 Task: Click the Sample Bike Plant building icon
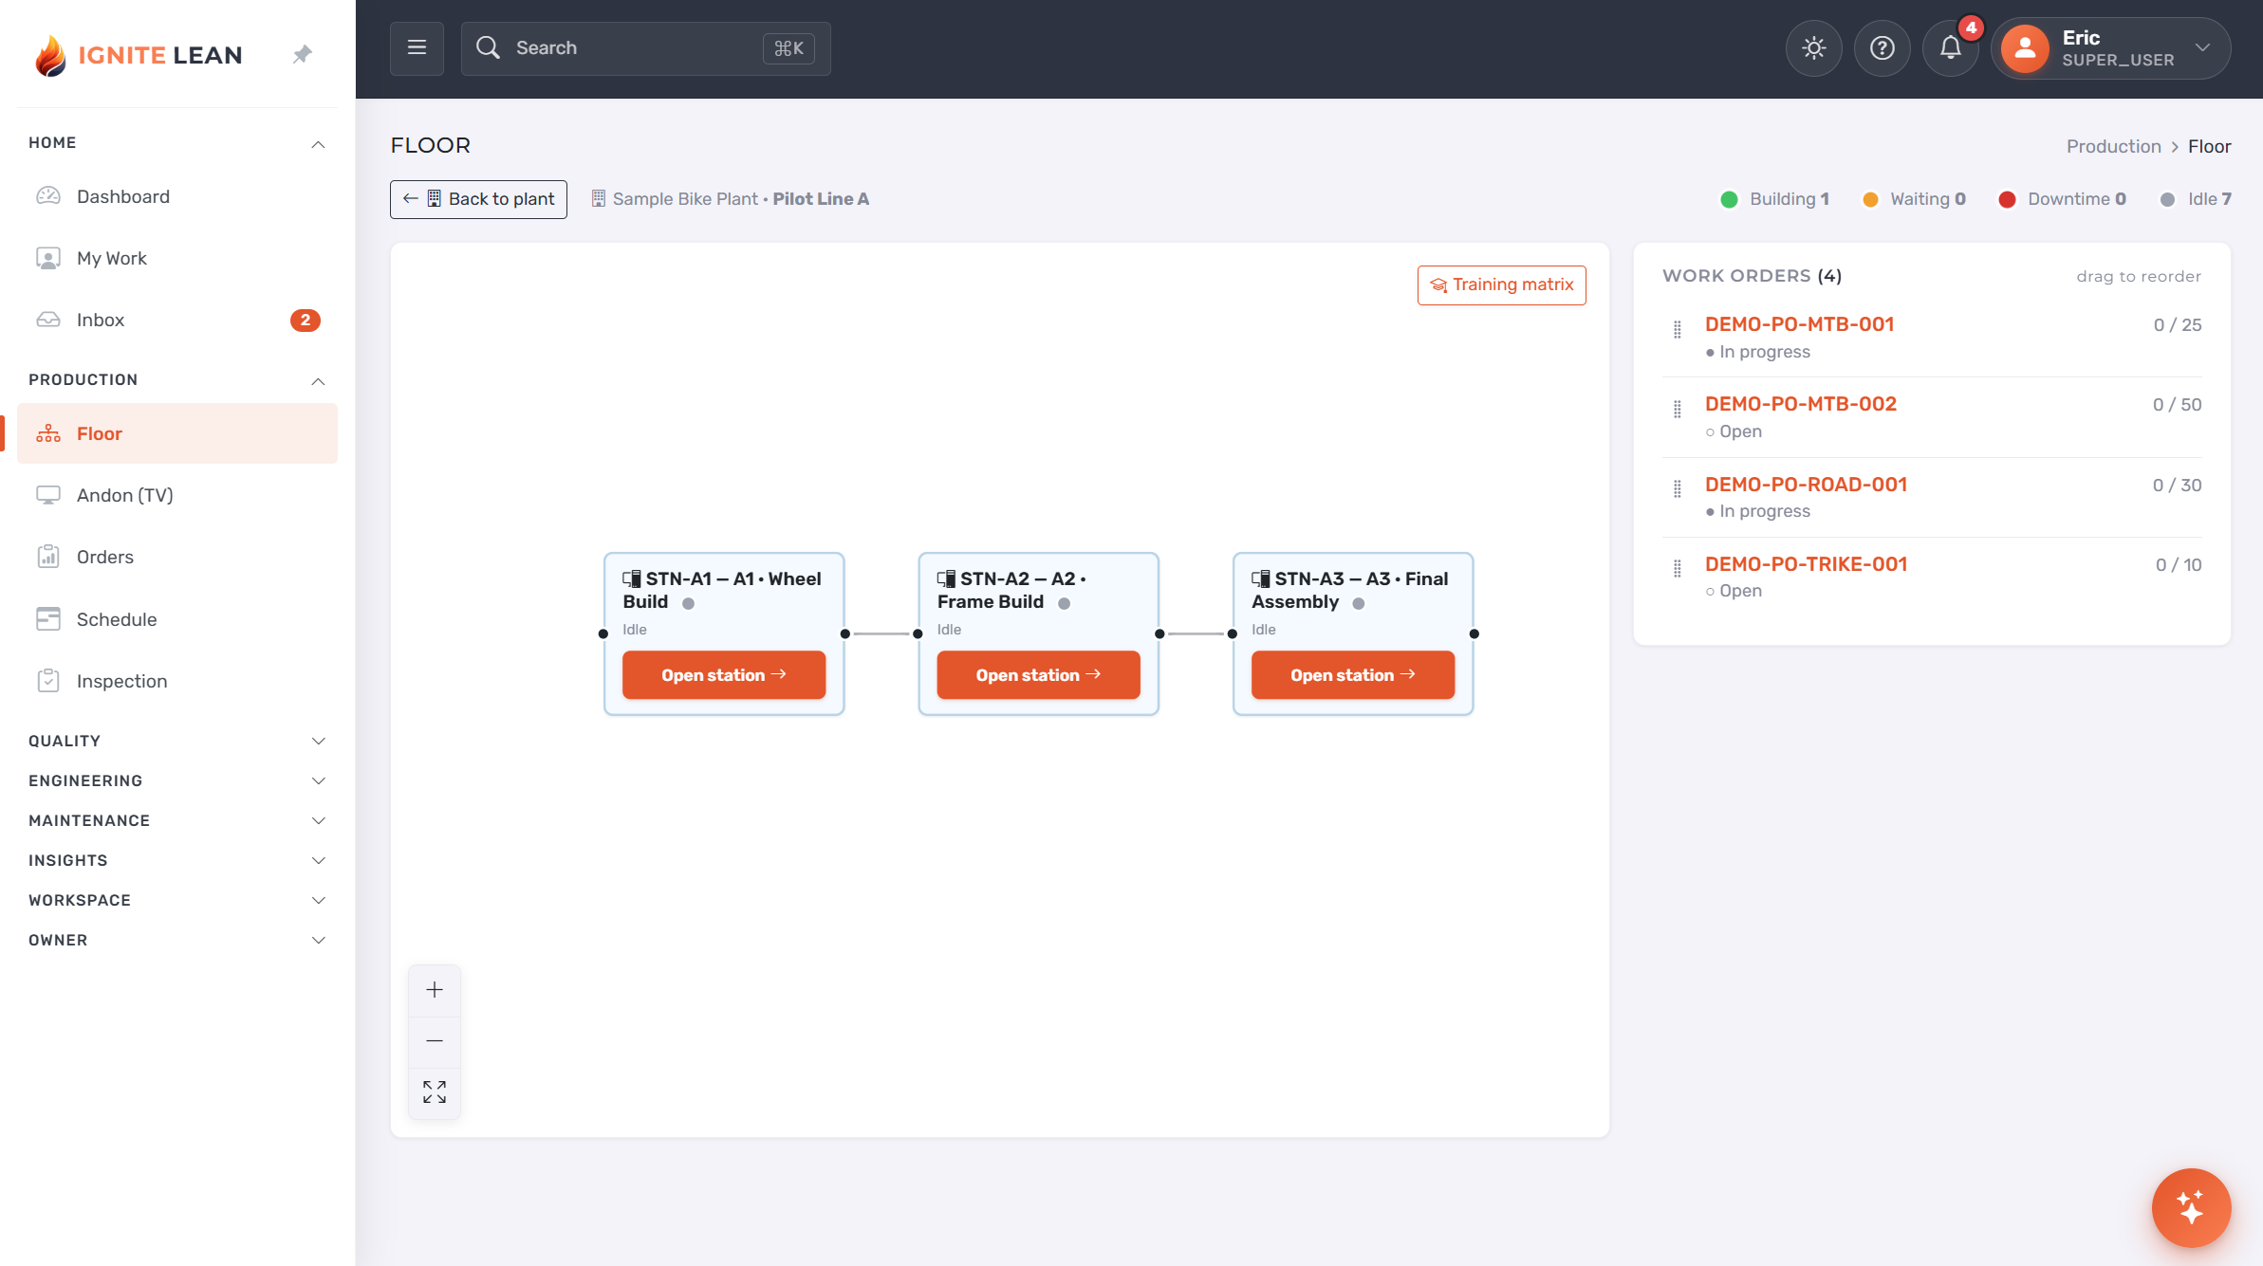[599, 198]
